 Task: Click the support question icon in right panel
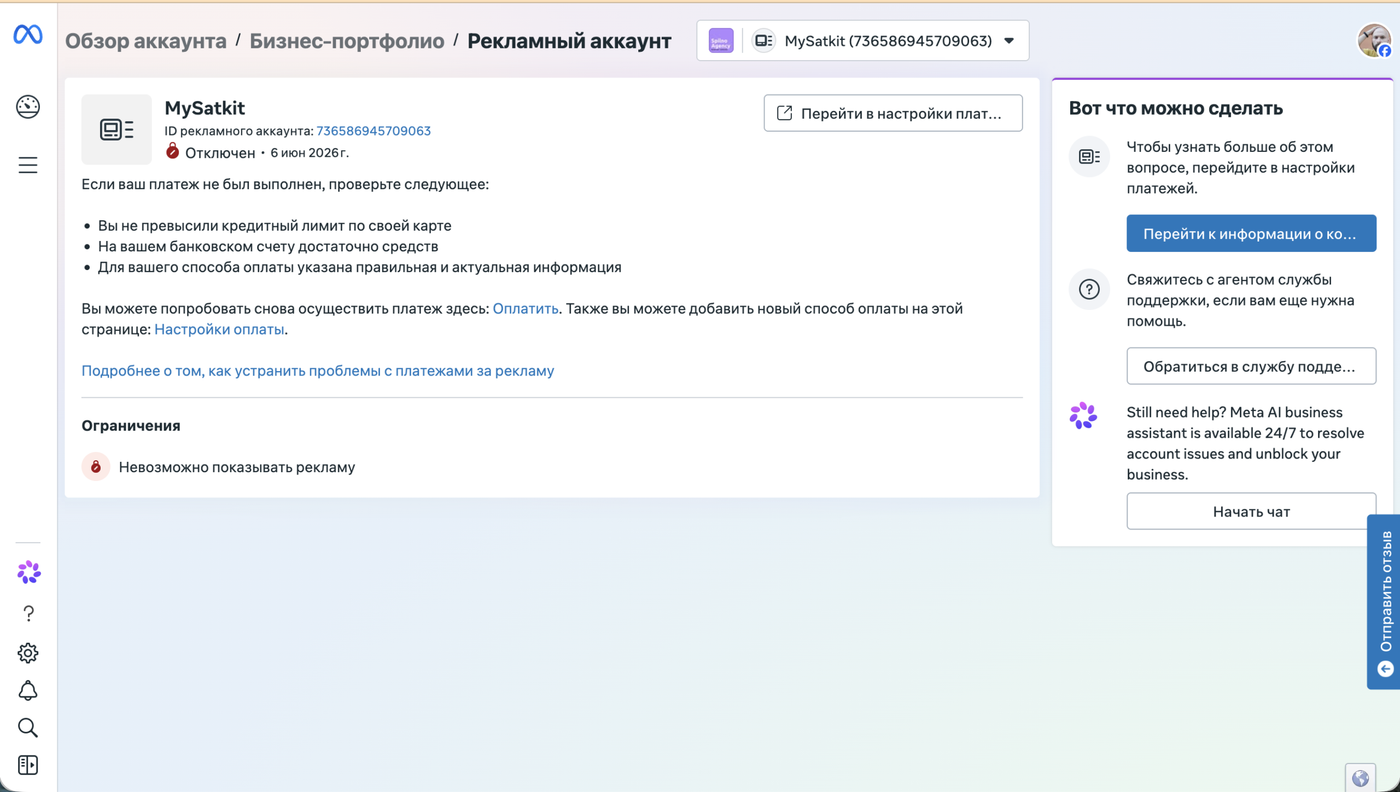[1089, 289]
